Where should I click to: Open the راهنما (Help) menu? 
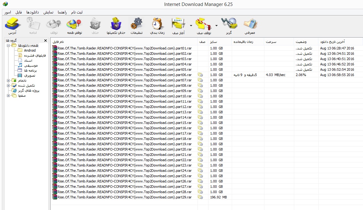62,12
